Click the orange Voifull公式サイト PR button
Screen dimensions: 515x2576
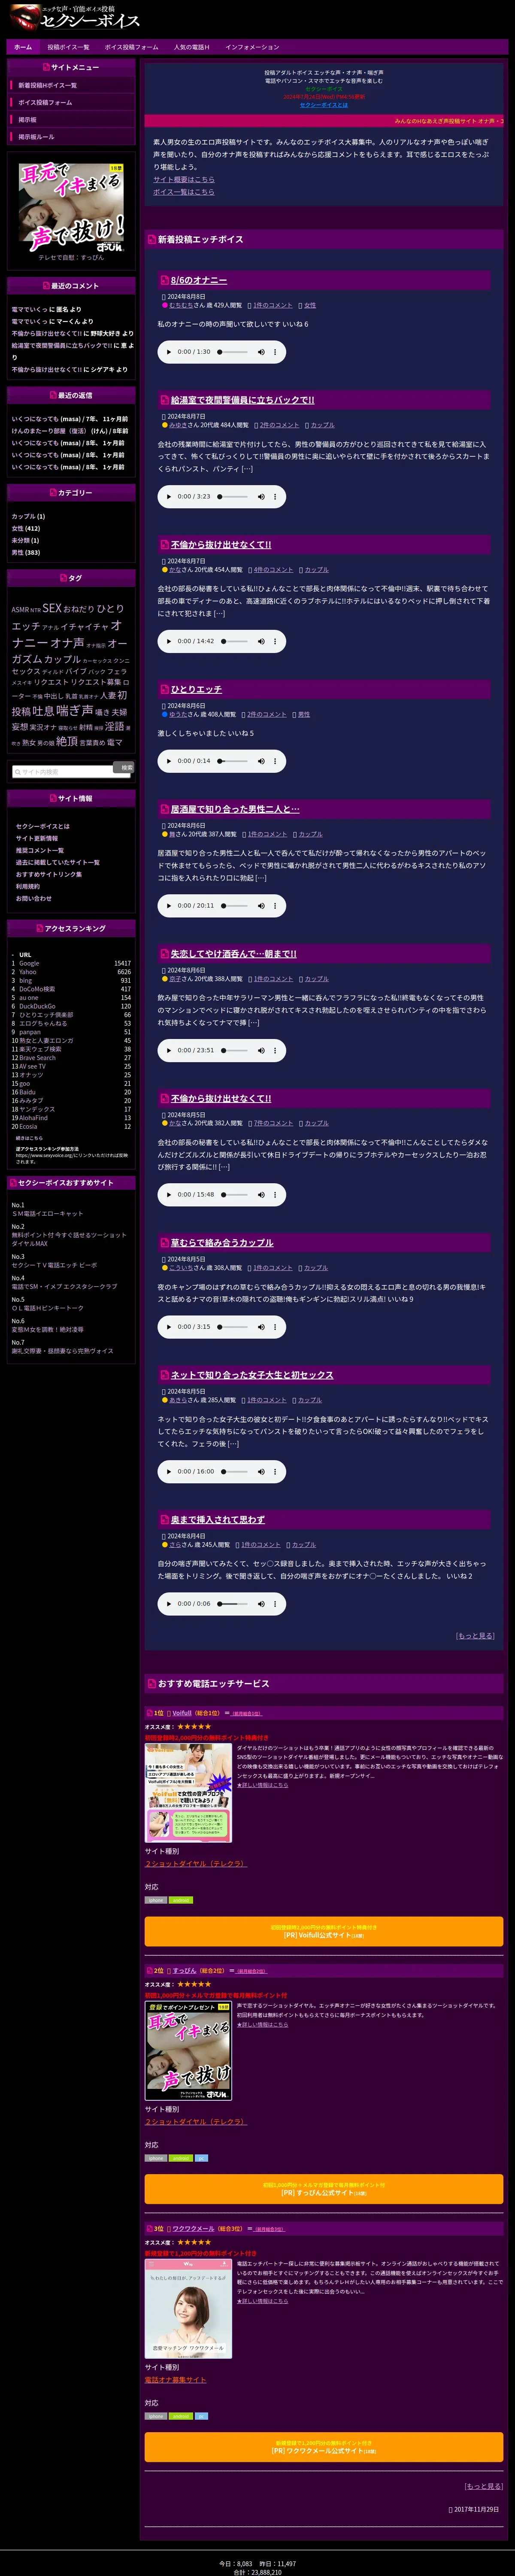click(323, 1931)
